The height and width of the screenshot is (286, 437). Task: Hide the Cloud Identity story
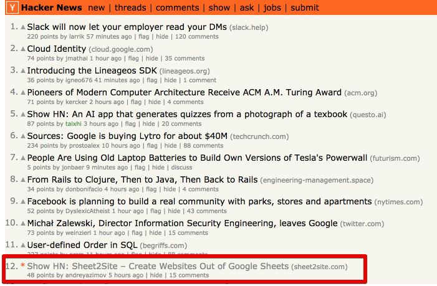click(152, 58)
